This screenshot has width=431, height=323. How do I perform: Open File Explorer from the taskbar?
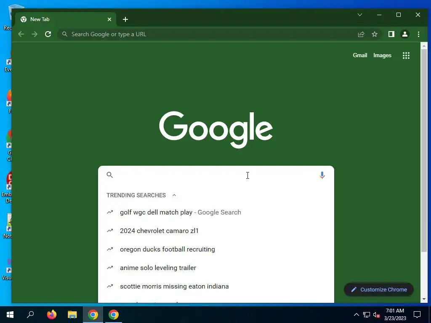pos(72,315)
